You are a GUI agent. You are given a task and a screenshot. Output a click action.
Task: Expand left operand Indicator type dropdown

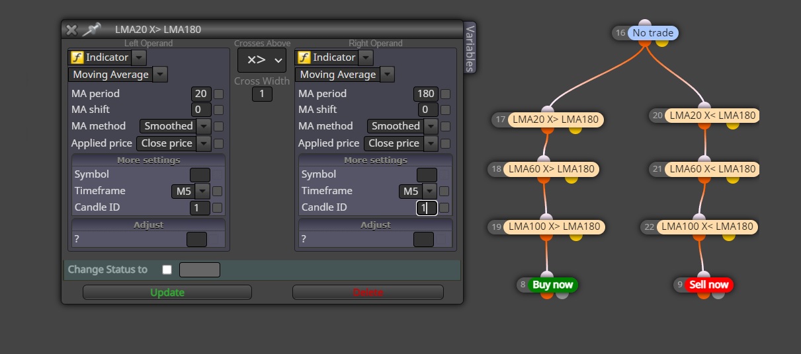(139, 57)
